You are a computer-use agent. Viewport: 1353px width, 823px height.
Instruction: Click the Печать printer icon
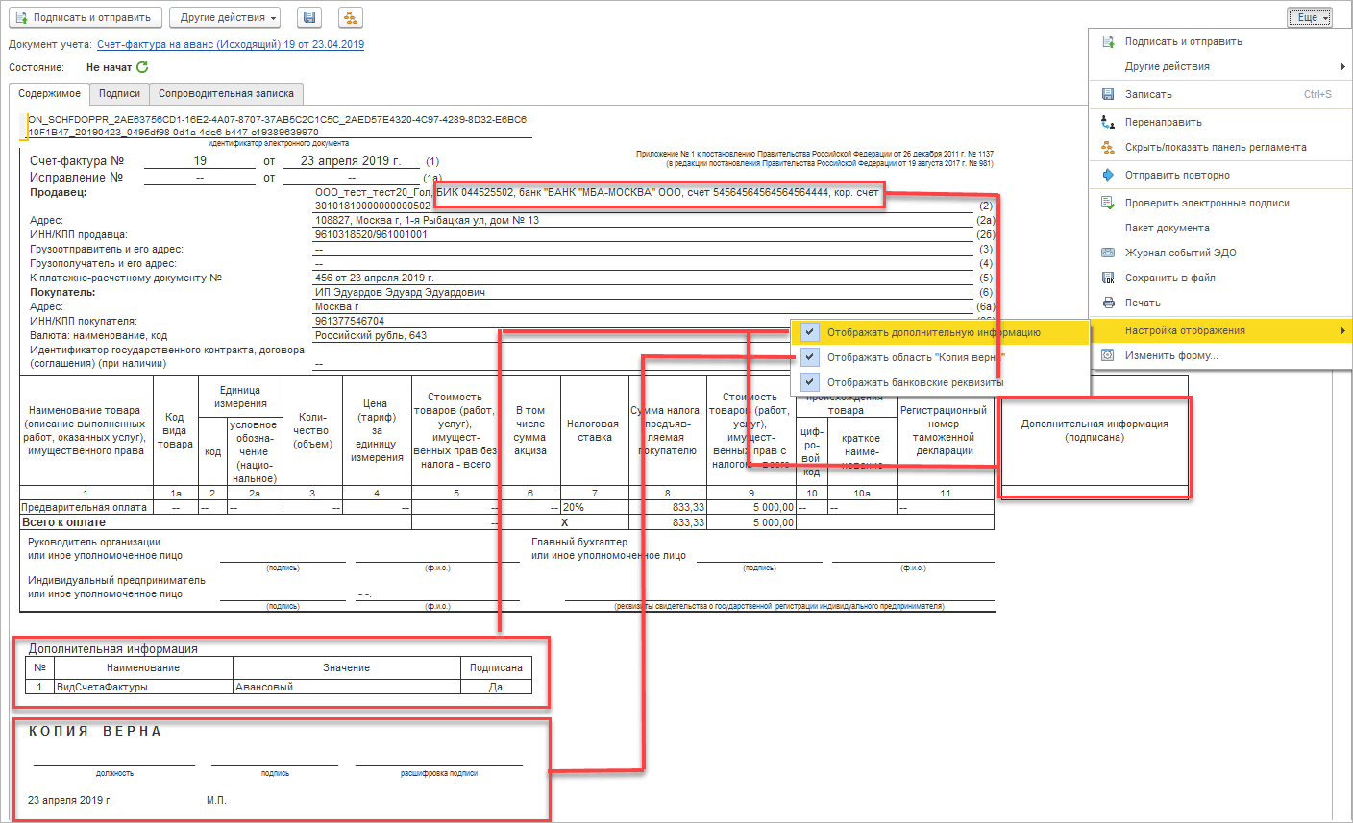[1107, 303]
